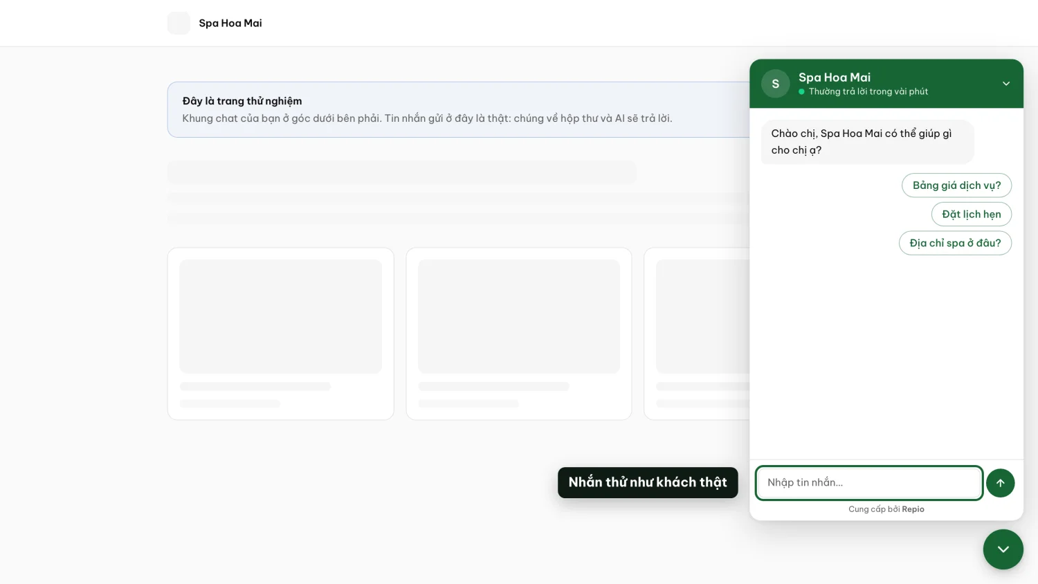Click "Thường trả lời trong vài phút" status

tap(868, 91)
